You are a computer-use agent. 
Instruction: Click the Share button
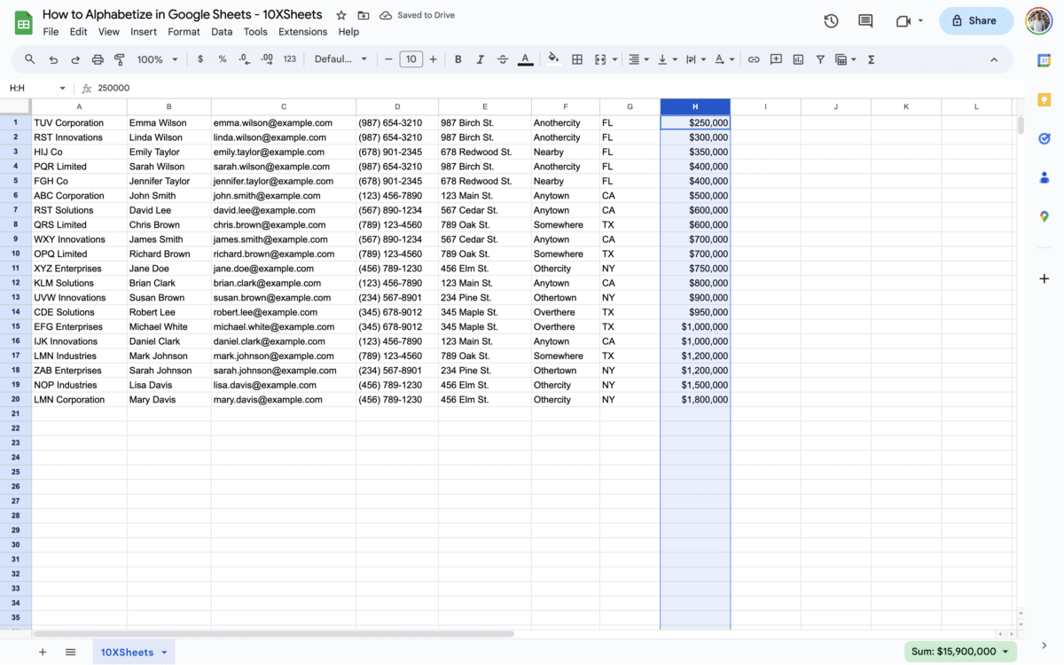975,20
